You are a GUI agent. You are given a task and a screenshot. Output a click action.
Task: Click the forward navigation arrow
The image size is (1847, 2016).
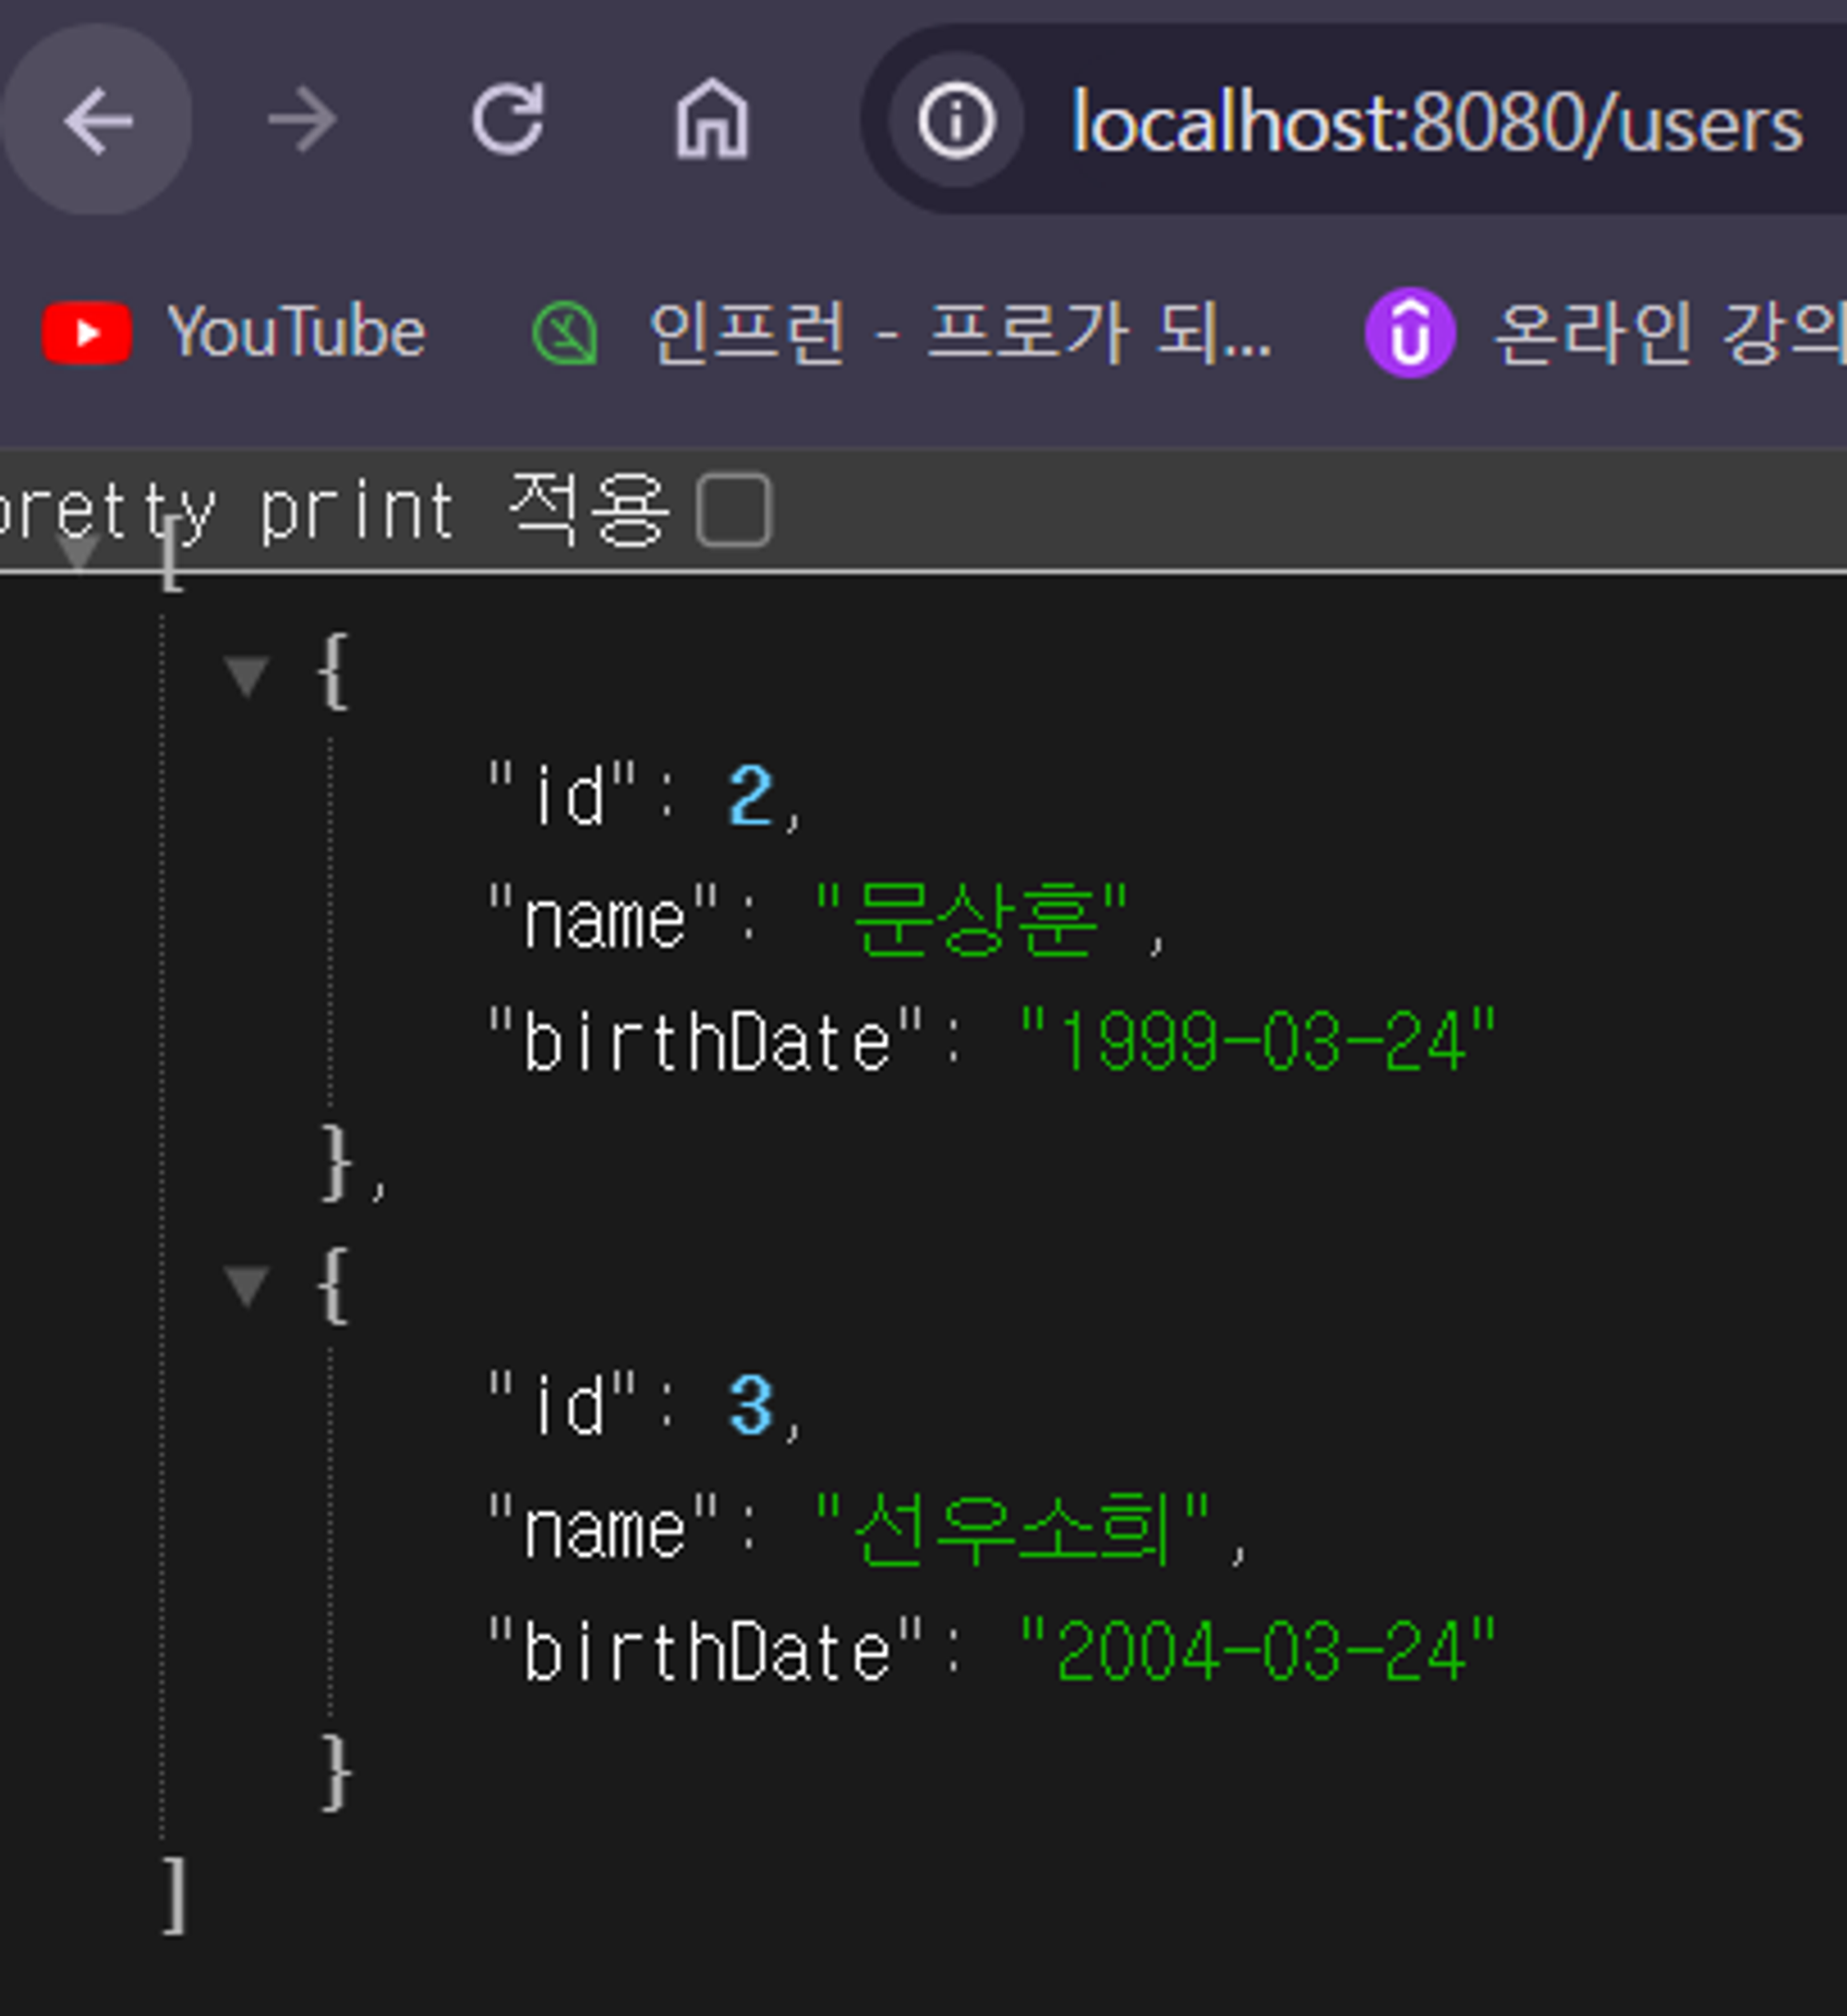302,120
